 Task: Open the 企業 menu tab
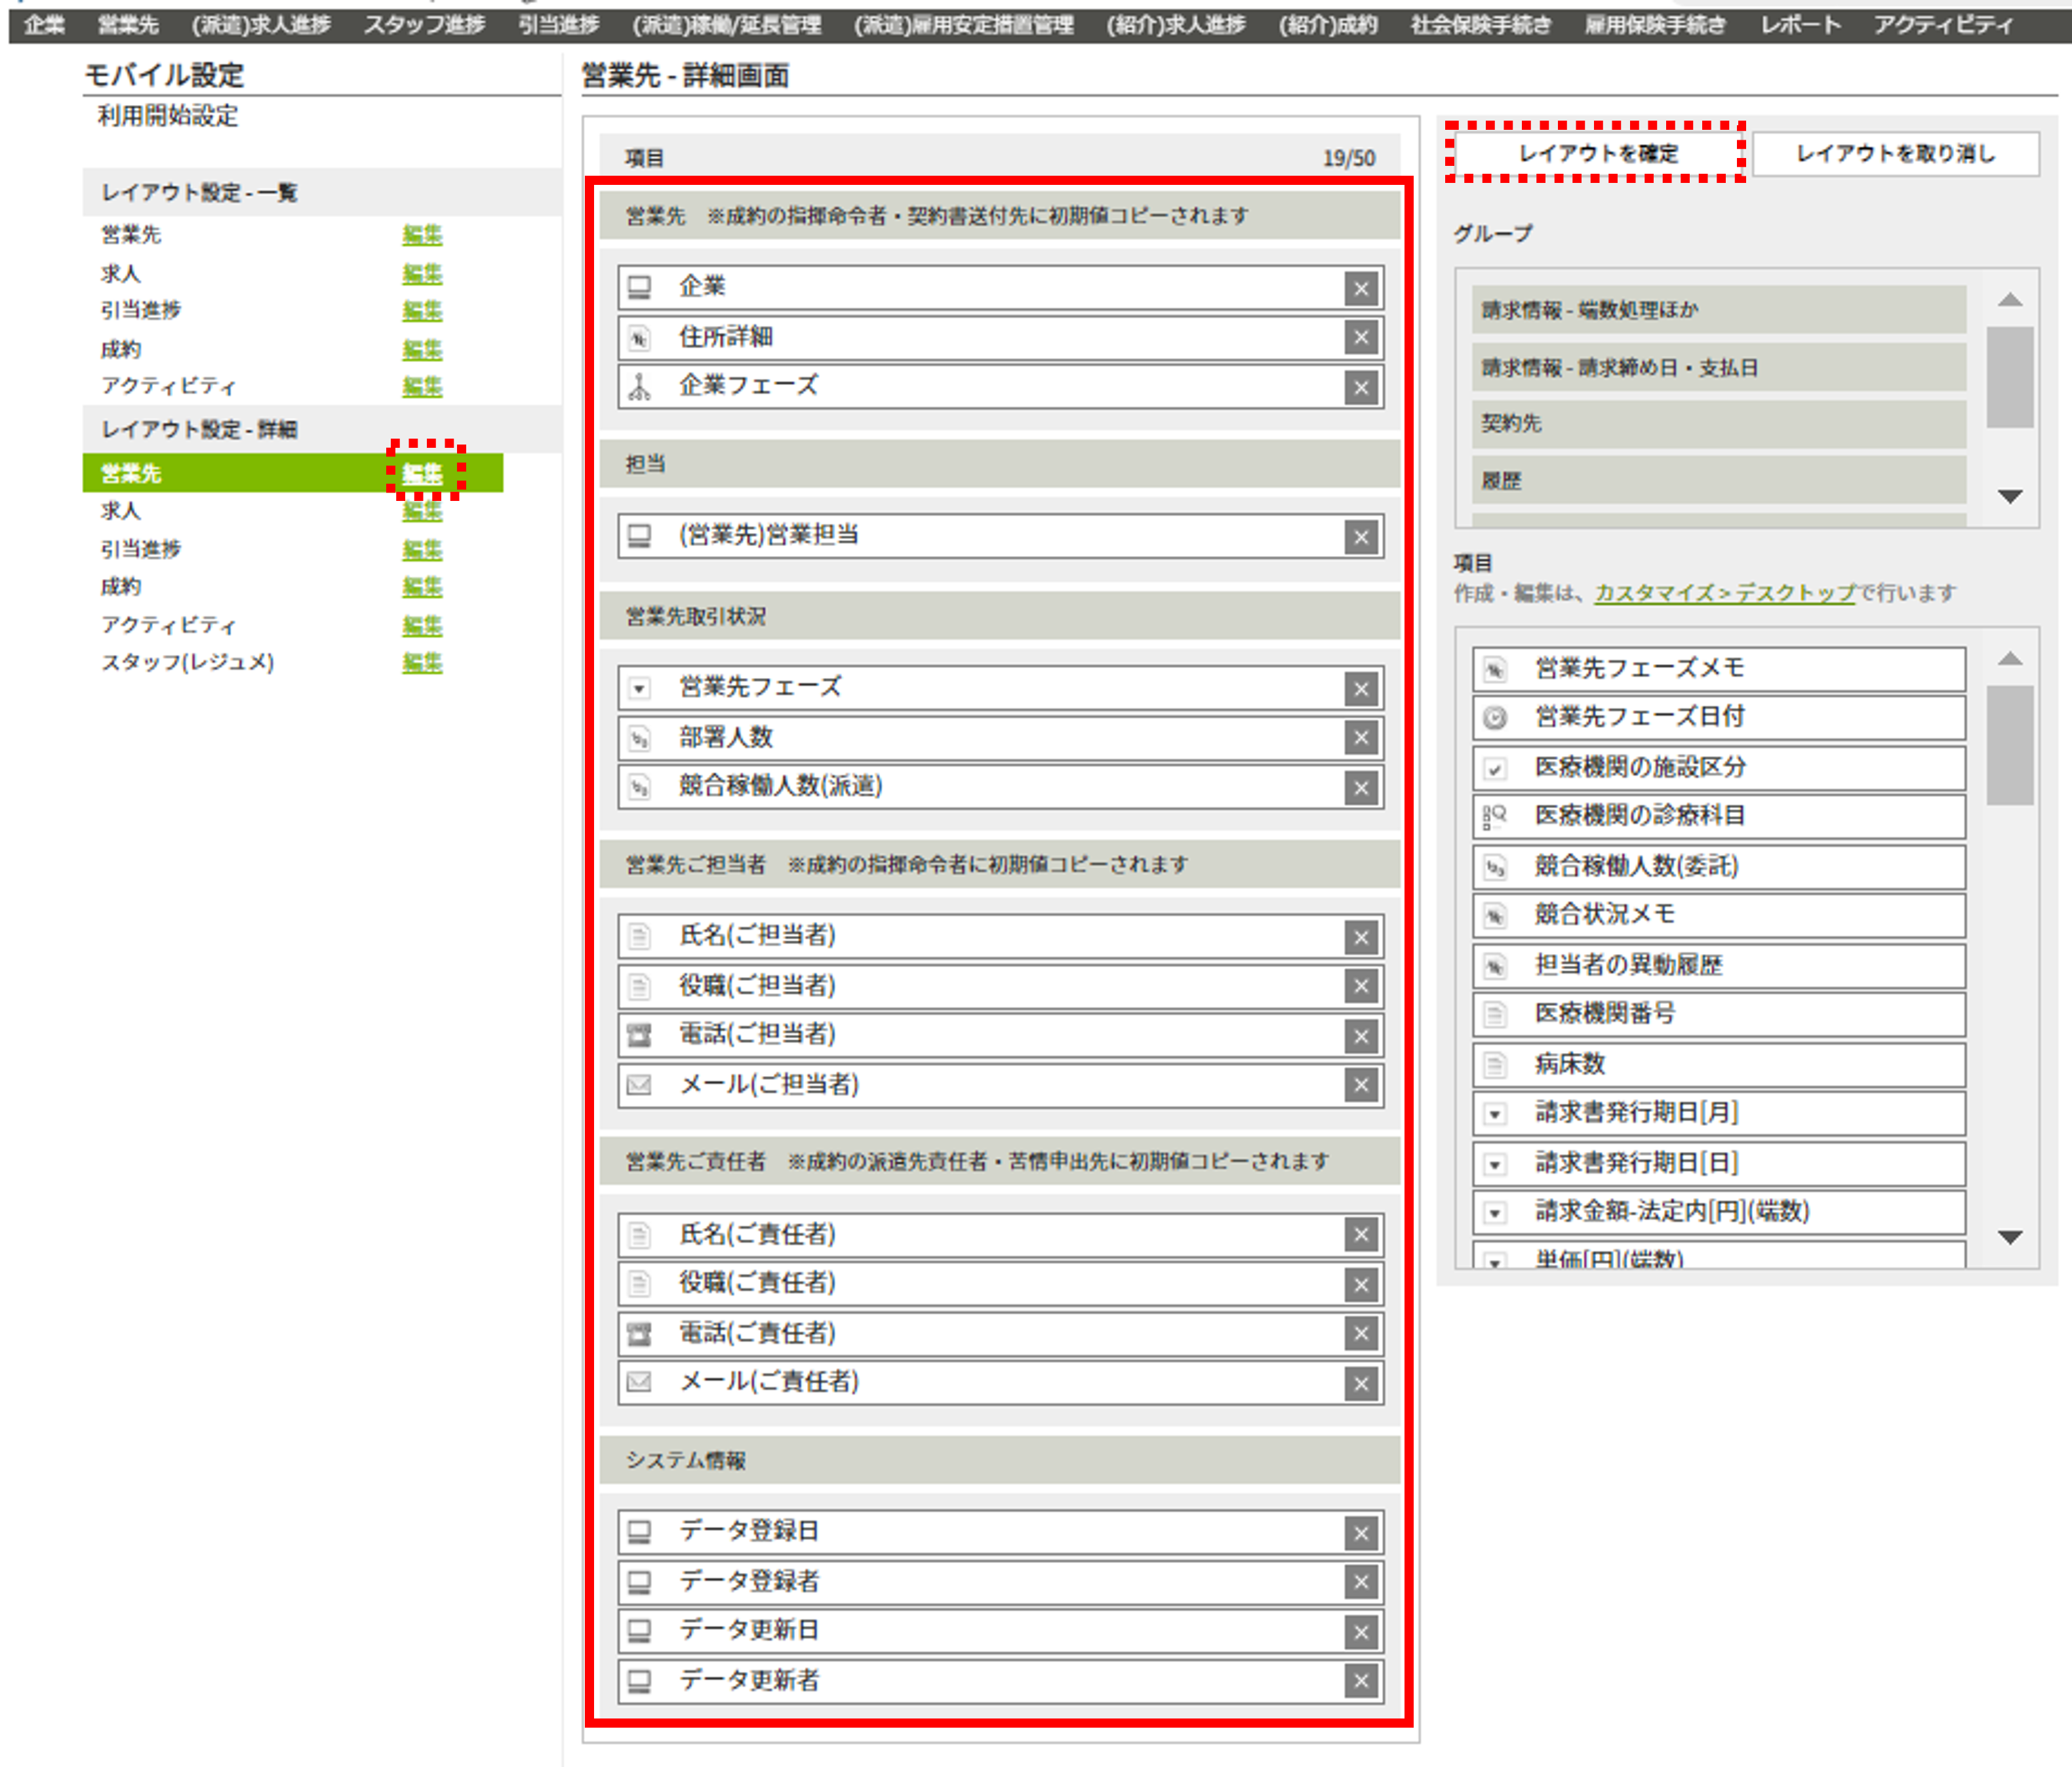44,25
